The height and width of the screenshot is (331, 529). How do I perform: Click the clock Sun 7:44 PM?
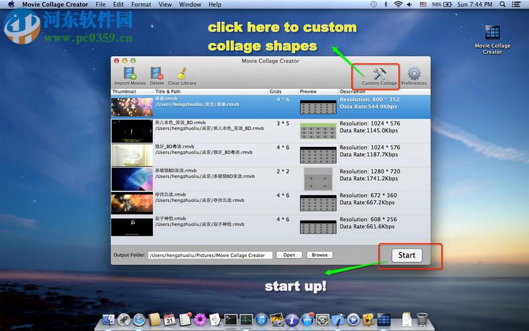475,5
